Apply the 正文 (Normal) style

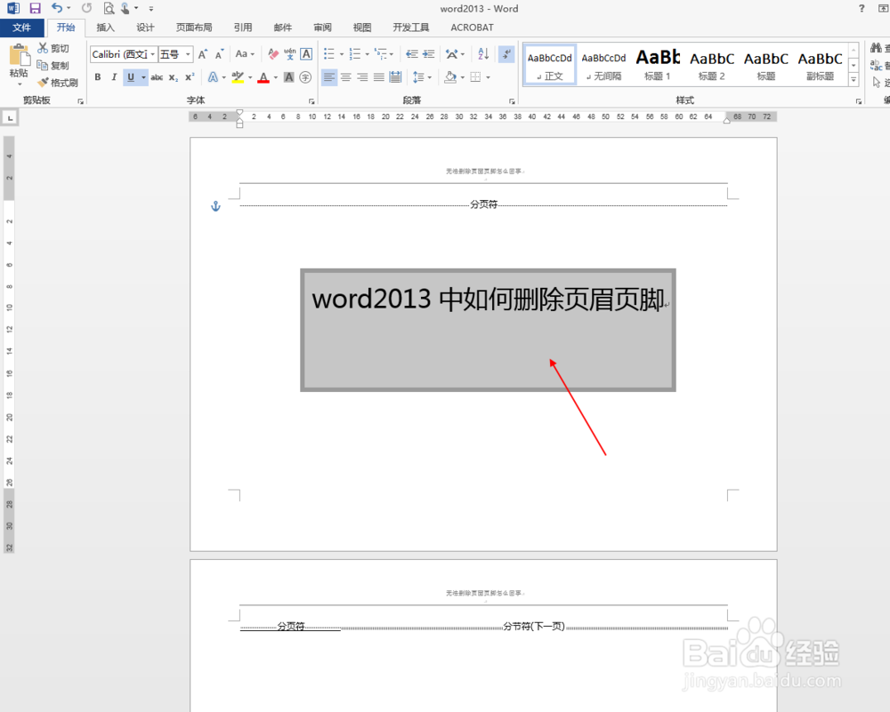549,65
